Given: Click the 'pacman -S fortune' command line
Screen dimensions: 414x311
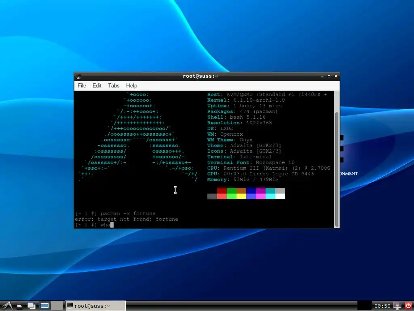Looking at the screenshot, I should point(115,213).
